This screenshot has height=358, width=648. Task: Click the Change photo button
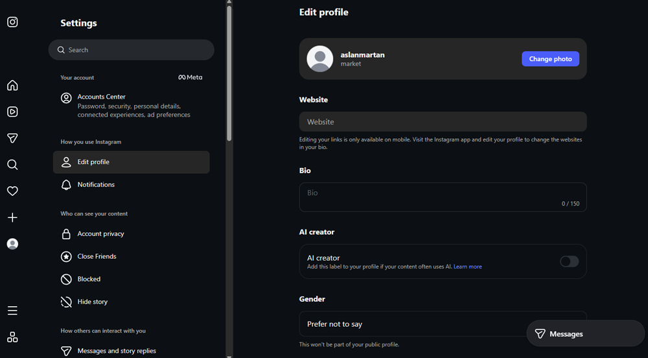550,59
